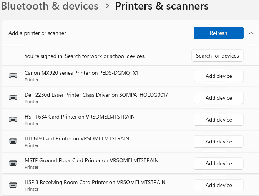259x196 pixels.
Task: Click the Printers & scanners page title
Action: 162,6
